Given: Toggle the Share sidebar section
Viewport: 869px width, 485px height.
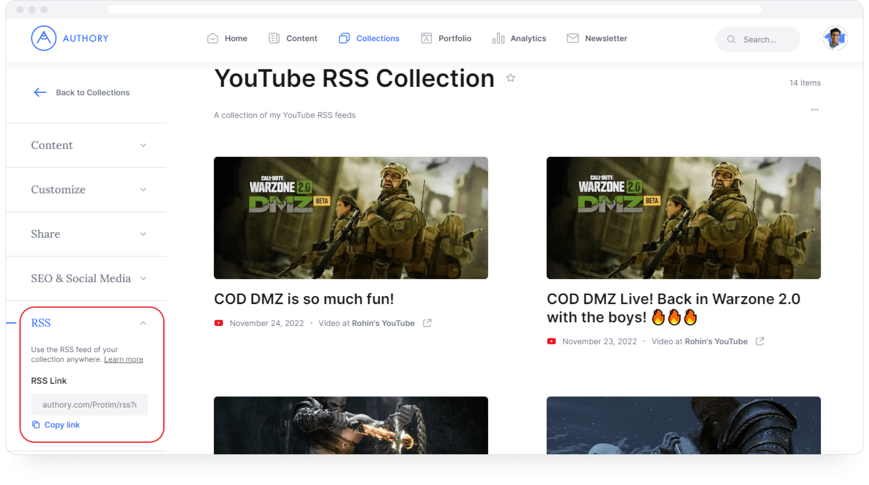Looking at the screenshot, I should pos(88,233).
